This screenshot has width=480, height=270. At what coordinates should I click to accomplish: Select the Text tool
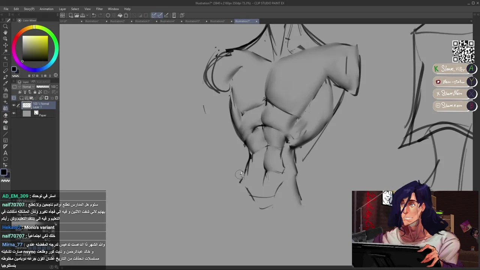coord(5,153)
